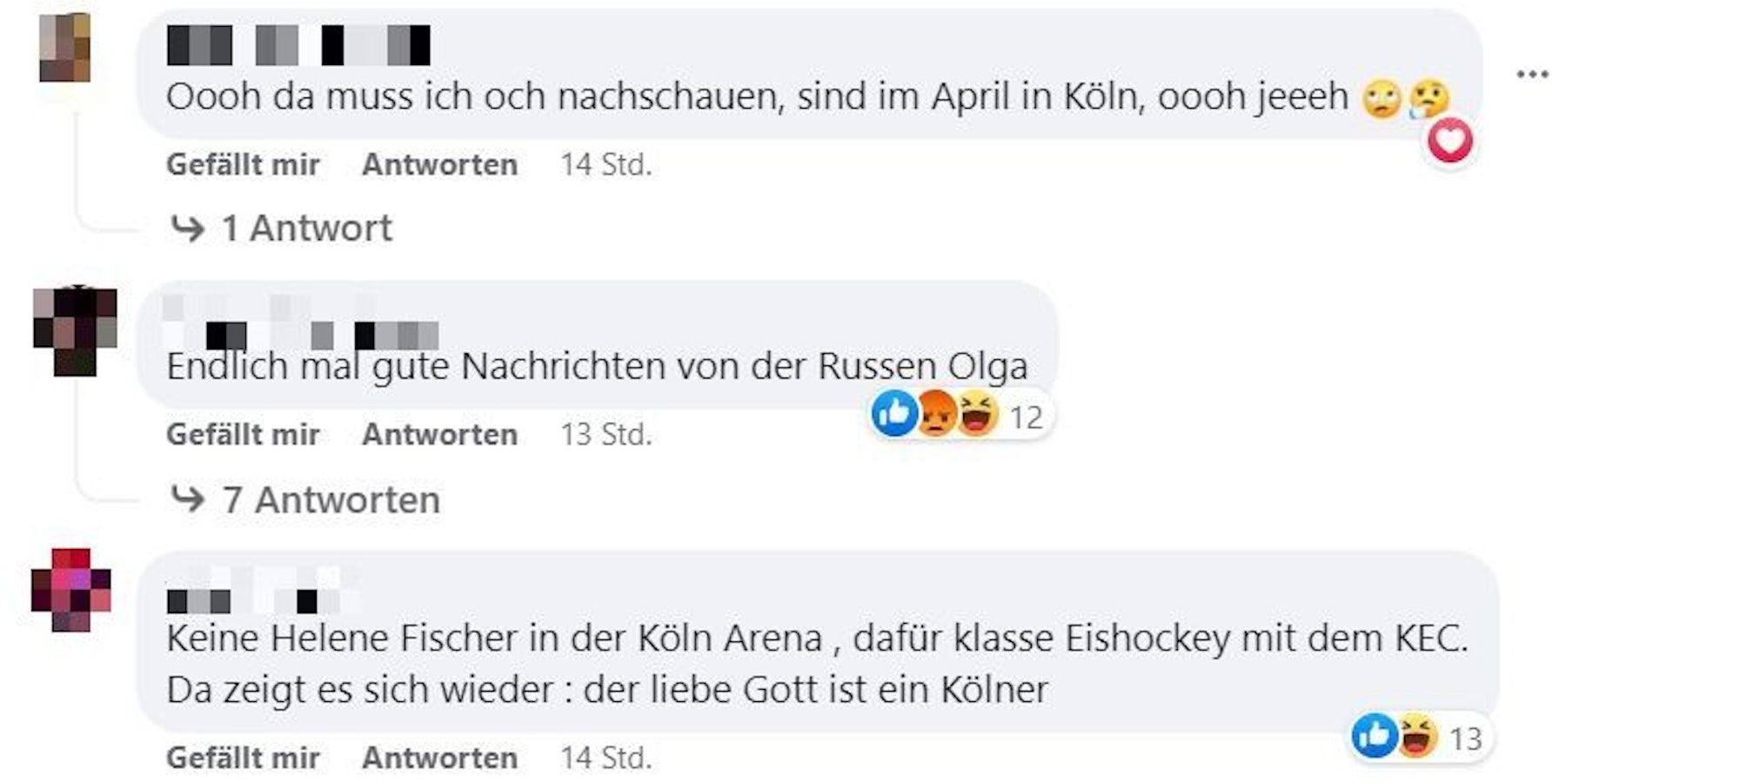Screen dimensions: 1739x783
Task: Click the 13 Std. timestamp on Olga comment
Action: [x=606, y=434]
